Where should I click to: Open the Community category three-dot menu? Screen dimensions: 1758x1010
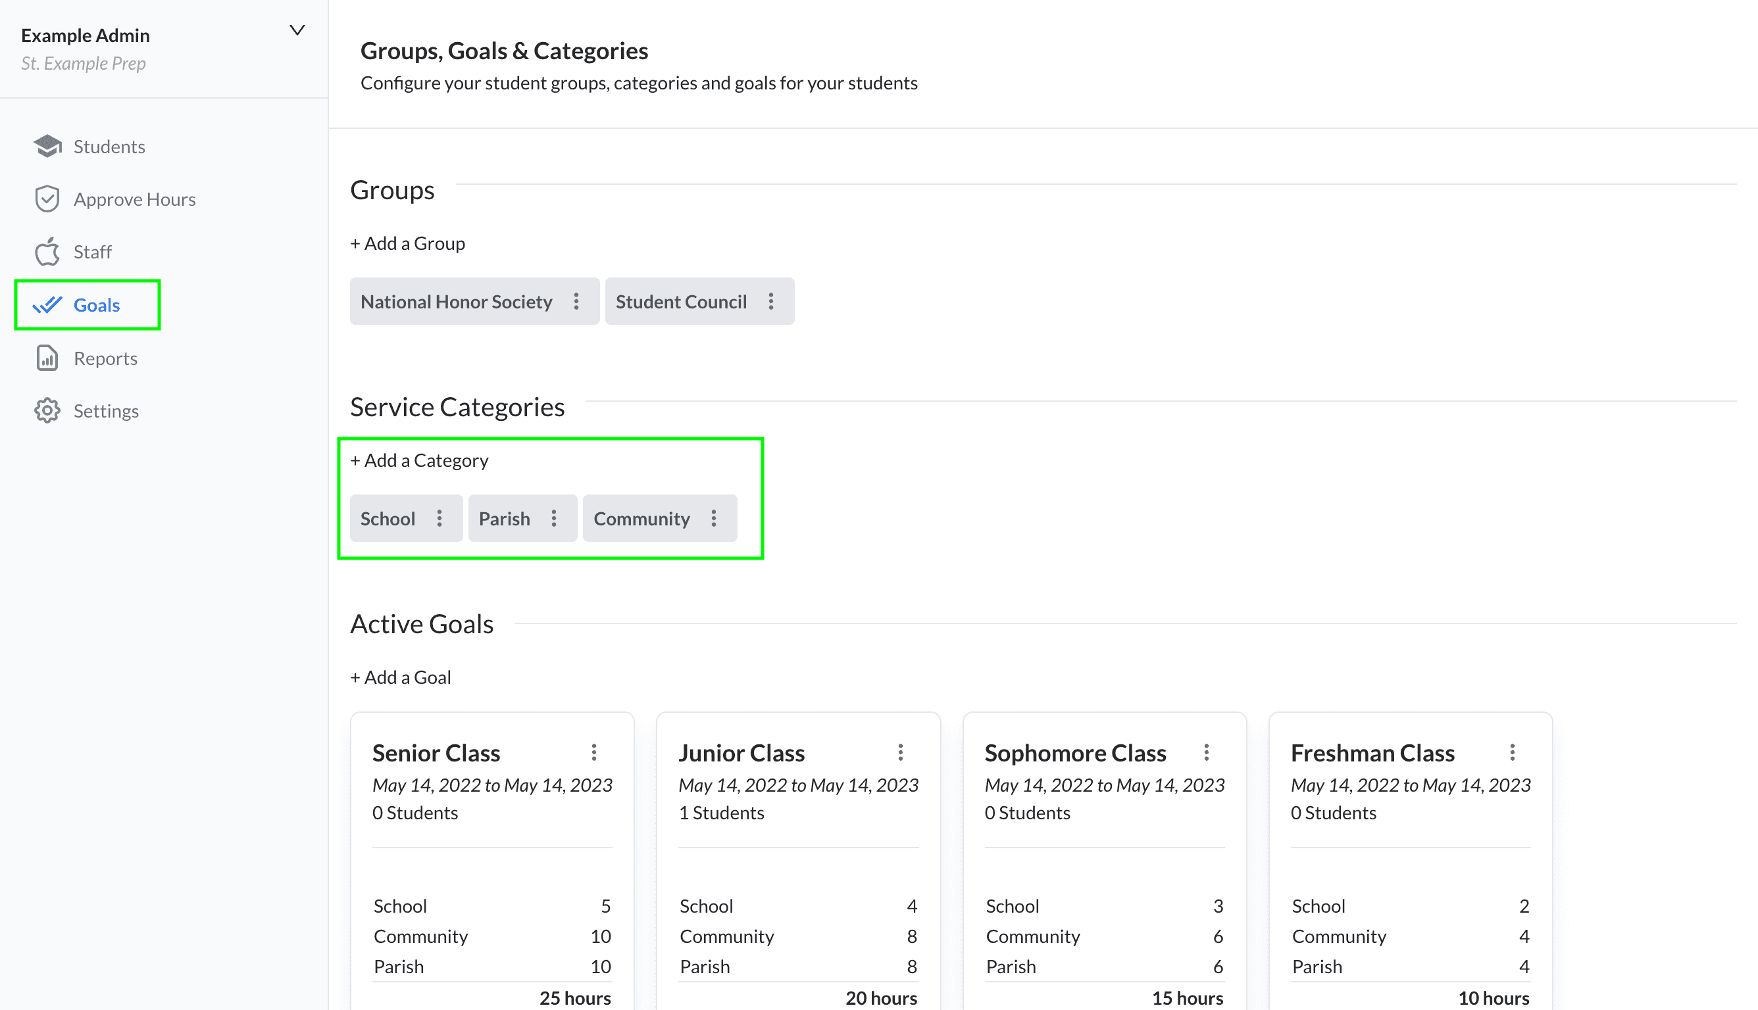[x=713, y=518]
